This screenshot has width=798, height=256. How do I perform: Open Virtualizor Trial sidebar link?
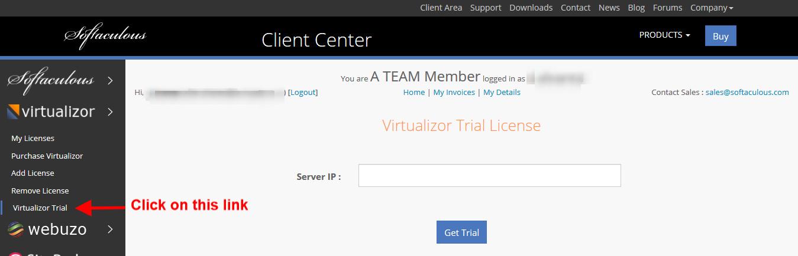click(40, 208)
